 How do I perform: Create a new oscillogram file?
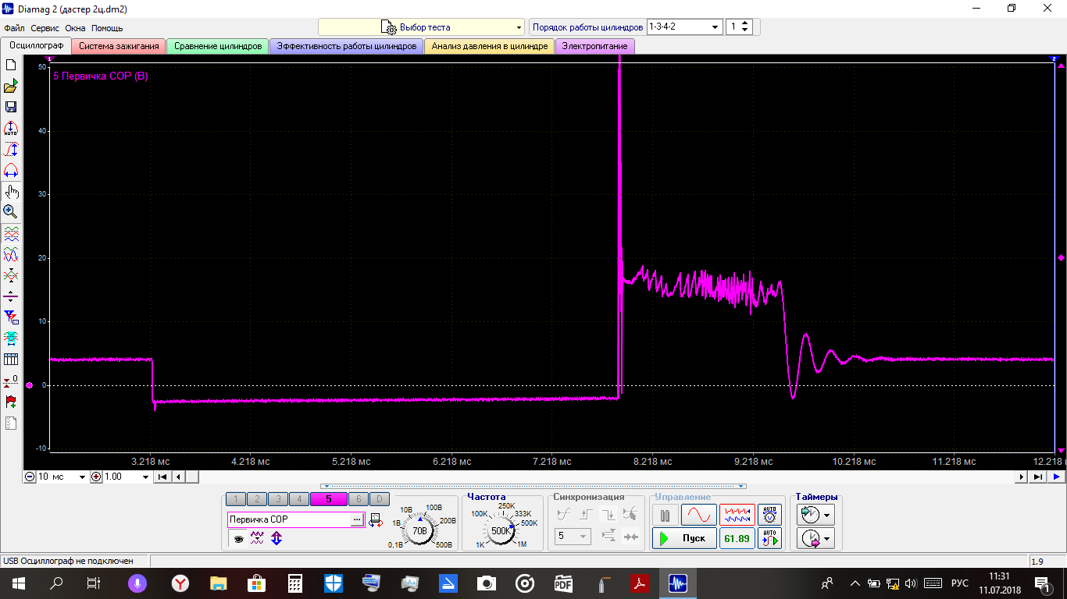click(x=11, y=66)
